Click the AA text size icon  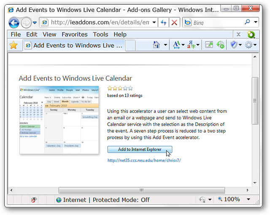pyautogui.click(x=176, y=45)
